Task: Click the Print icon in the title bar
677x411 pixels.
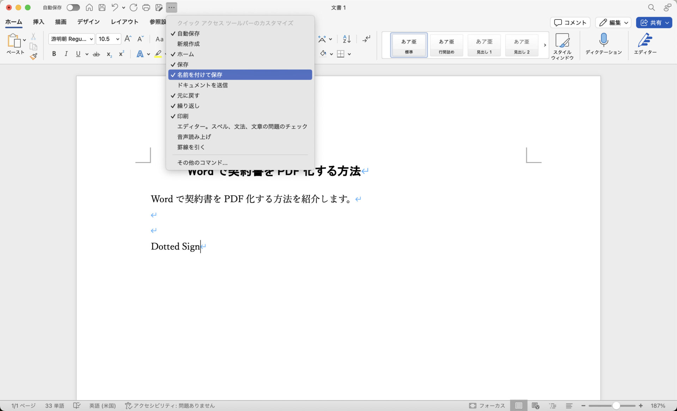Action: (x=146, y=7)
